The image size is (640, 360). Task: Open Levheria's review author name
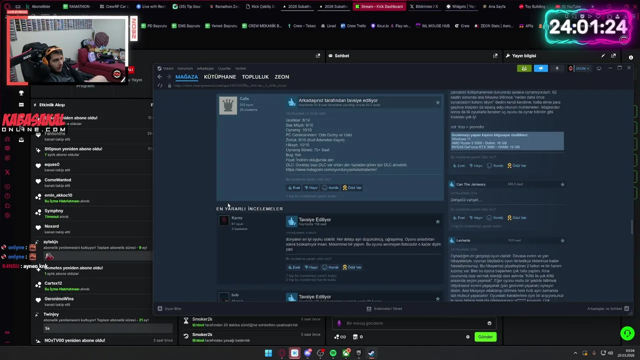[x=463, y=240]
